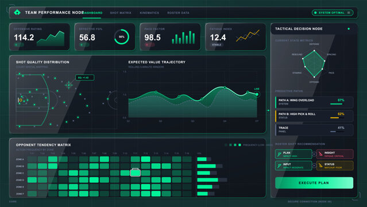
Task: Click the green trend badge under 114.2
Action: pyautogui.click(x=18, y=44)
